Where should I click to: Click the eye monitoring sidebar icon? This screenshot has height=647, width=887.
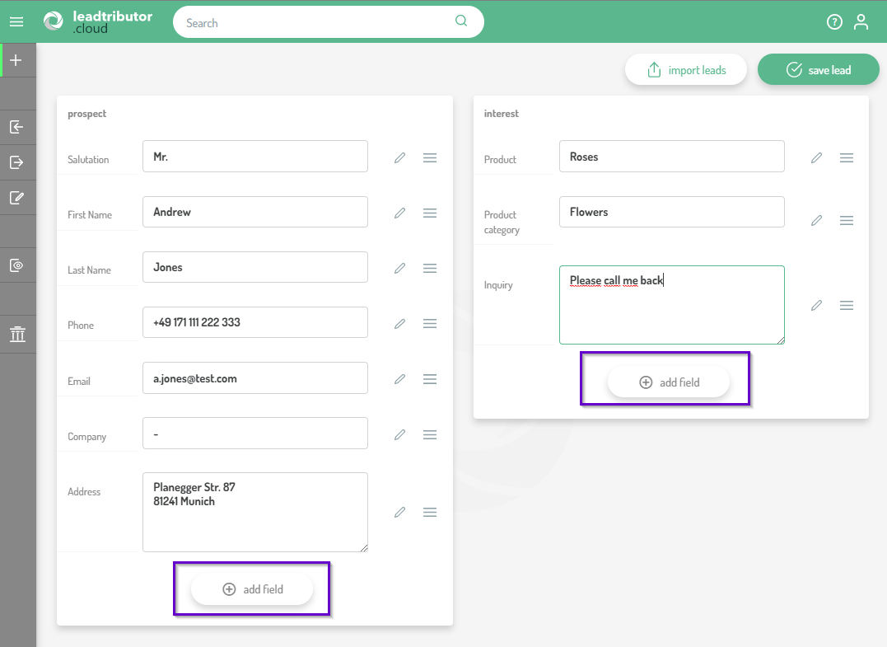[16, 265]
